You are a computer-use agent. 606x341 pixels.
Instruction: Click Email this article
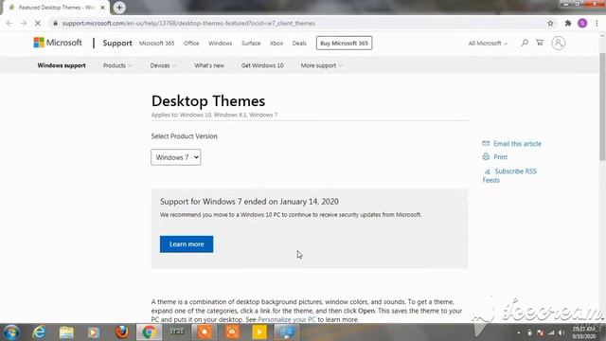coord(511,143)
